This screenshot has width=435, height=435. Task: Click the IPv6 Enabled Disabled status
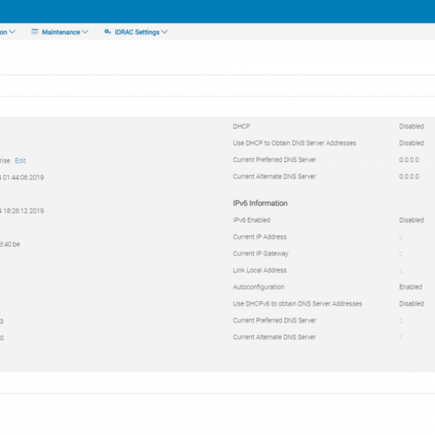coord(411,220)
